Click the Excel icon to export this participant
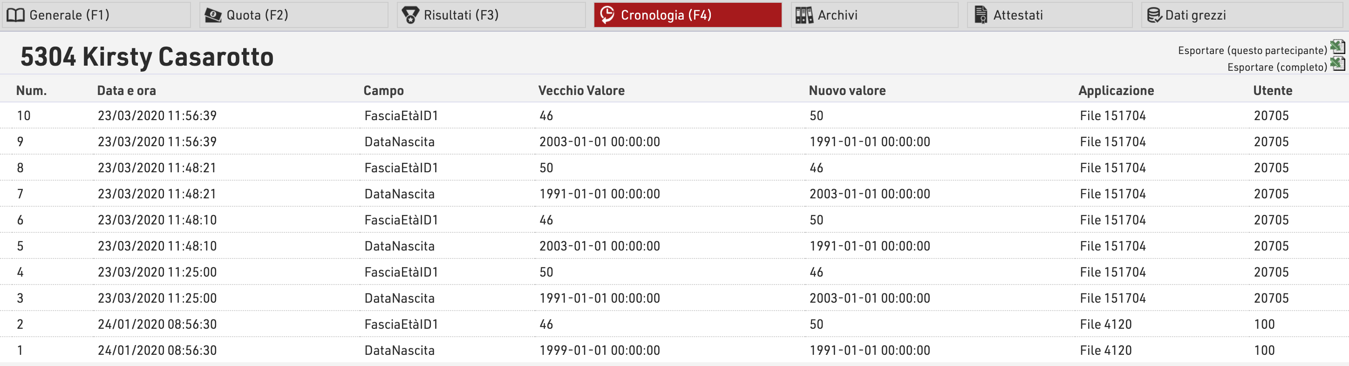 (1337, 47)
